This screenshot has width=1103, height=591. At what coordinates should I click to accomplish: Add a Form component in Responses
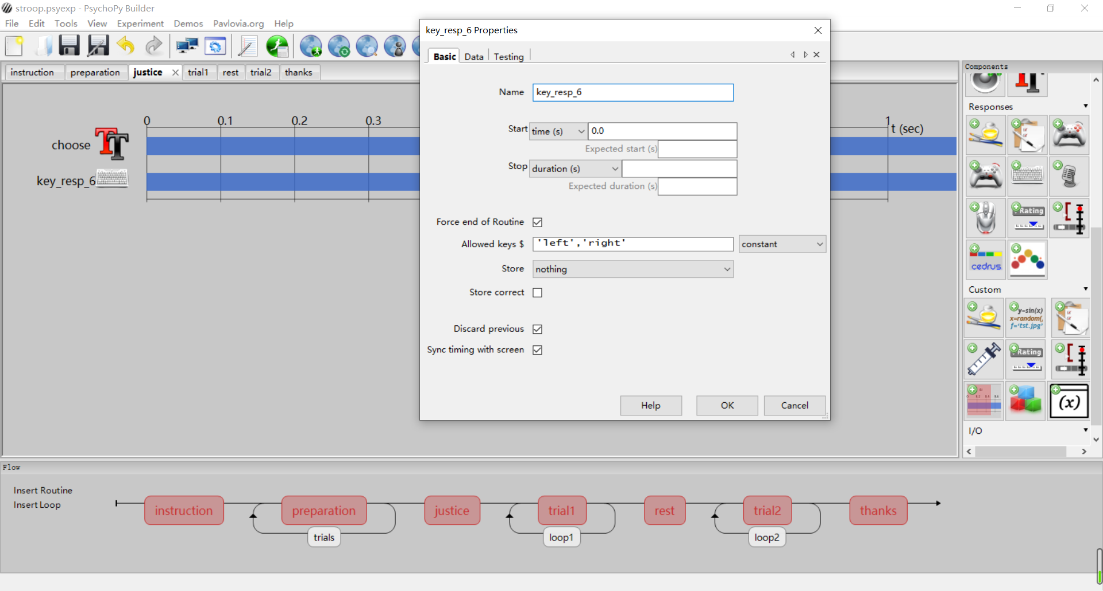[x=1027, y=135]
